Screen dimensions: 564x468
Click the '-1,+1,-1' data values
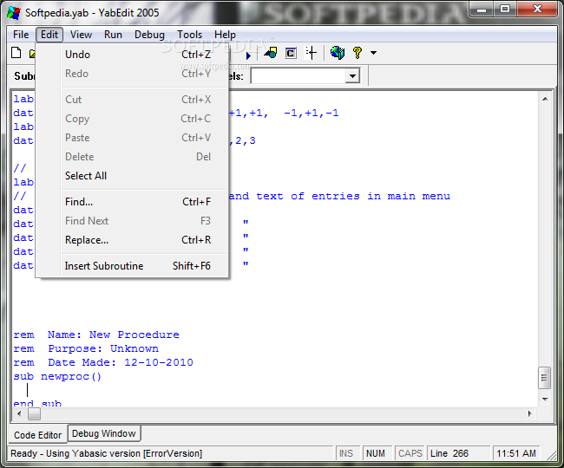point(312,114)
